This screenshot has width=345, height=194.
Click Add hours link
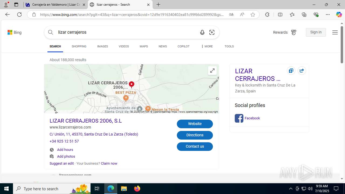click(65, 150)
